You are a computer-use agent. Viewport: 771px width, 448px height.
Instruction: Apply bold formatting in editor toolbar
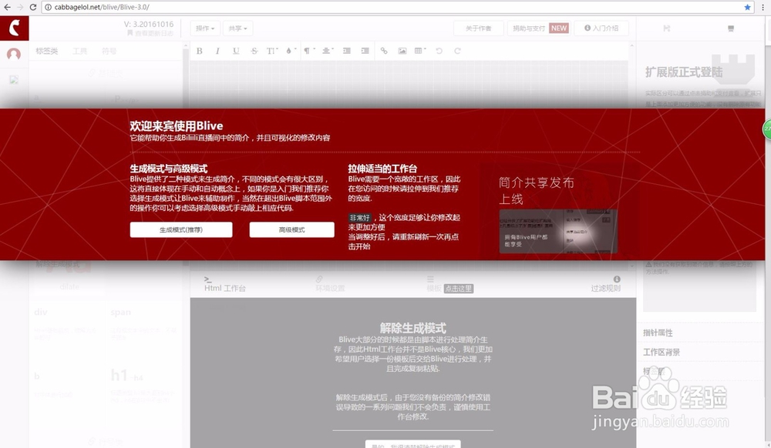click(x=200, y=51)
